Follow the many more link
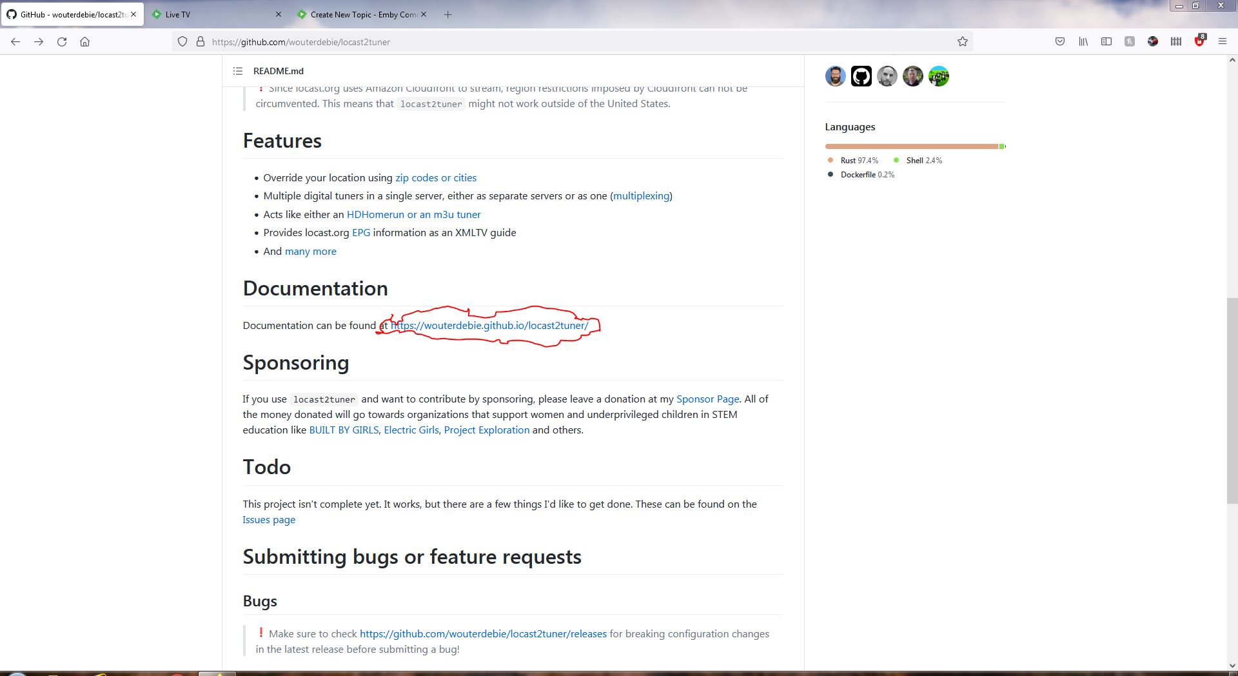1238x676 pixels. (x=311, y=252)
